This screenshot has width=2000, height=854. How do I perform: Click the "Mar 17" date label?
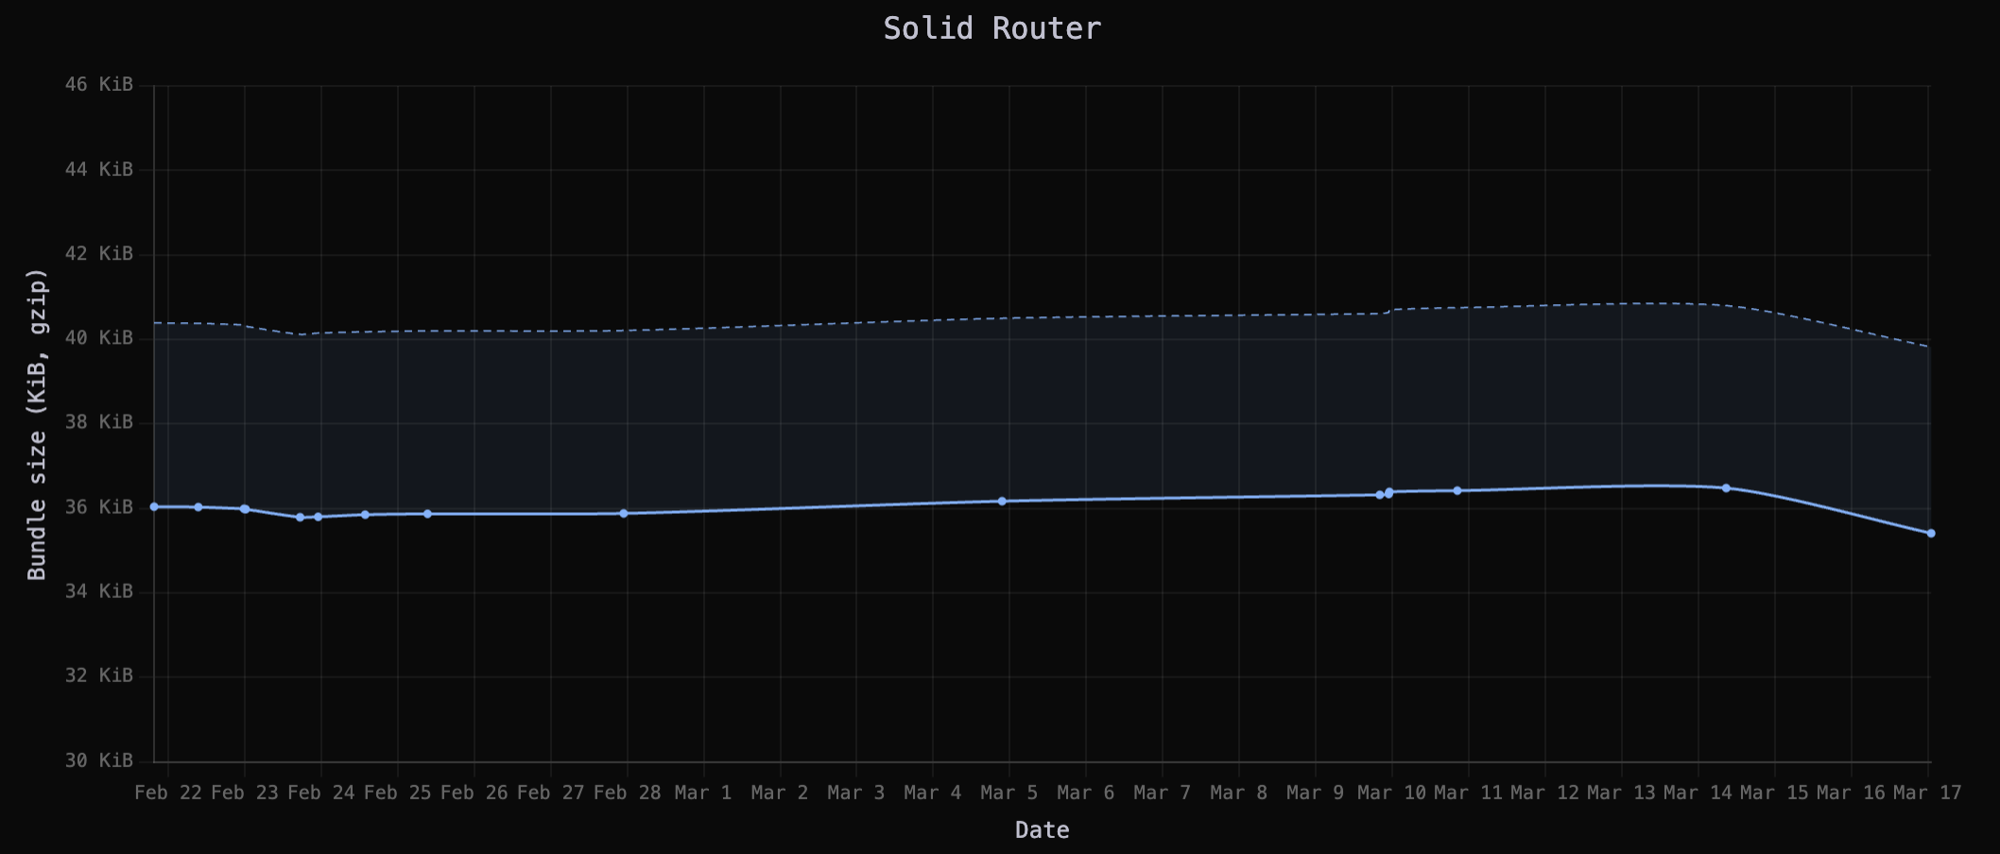(x=1927, y=793)
